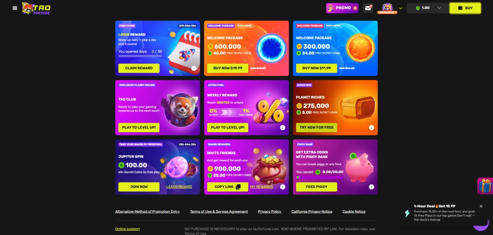Click the piggy bank savings progress bar
Screen dimensions: 493x235
coord(319,177)
